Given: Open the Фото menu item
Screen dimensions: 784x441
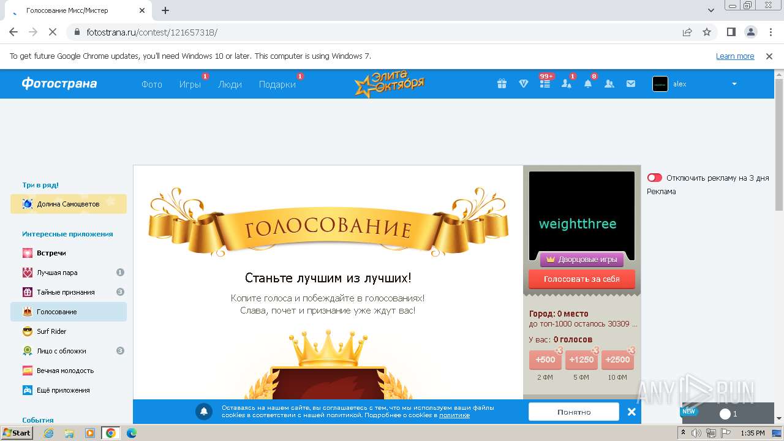Looking at the screenshot, I should click(152, 85).
